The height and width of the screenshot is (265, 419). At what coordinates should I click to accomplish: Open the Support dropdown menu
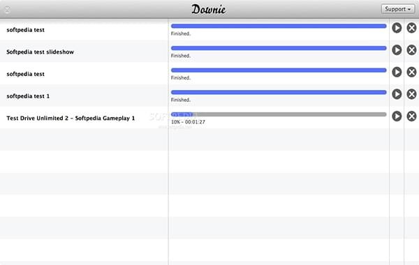coord(398,9)
